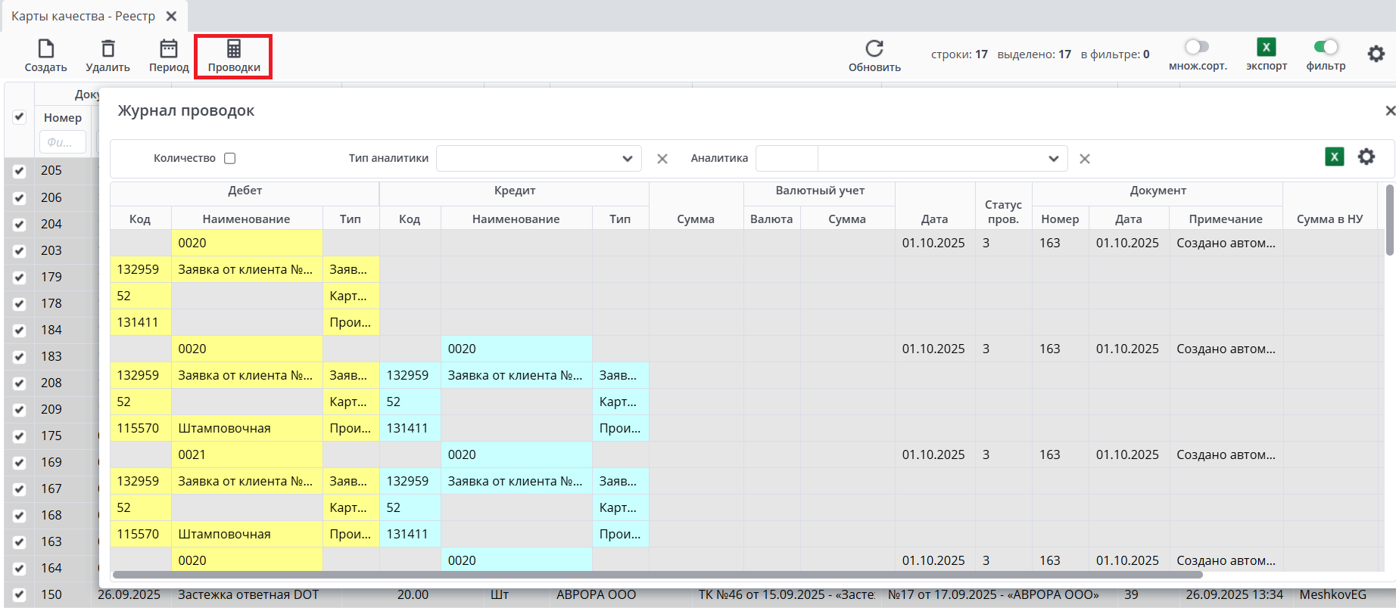Screen dimensions: 1396x608
Task: Open main toolbar settings gear
Action: click(x=1376, y=54)
